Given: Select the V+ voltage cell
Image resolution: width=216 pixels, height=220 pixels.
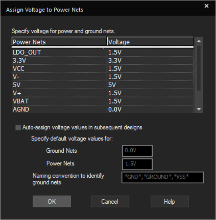Looking at the screenshot, I should [150, 93].
